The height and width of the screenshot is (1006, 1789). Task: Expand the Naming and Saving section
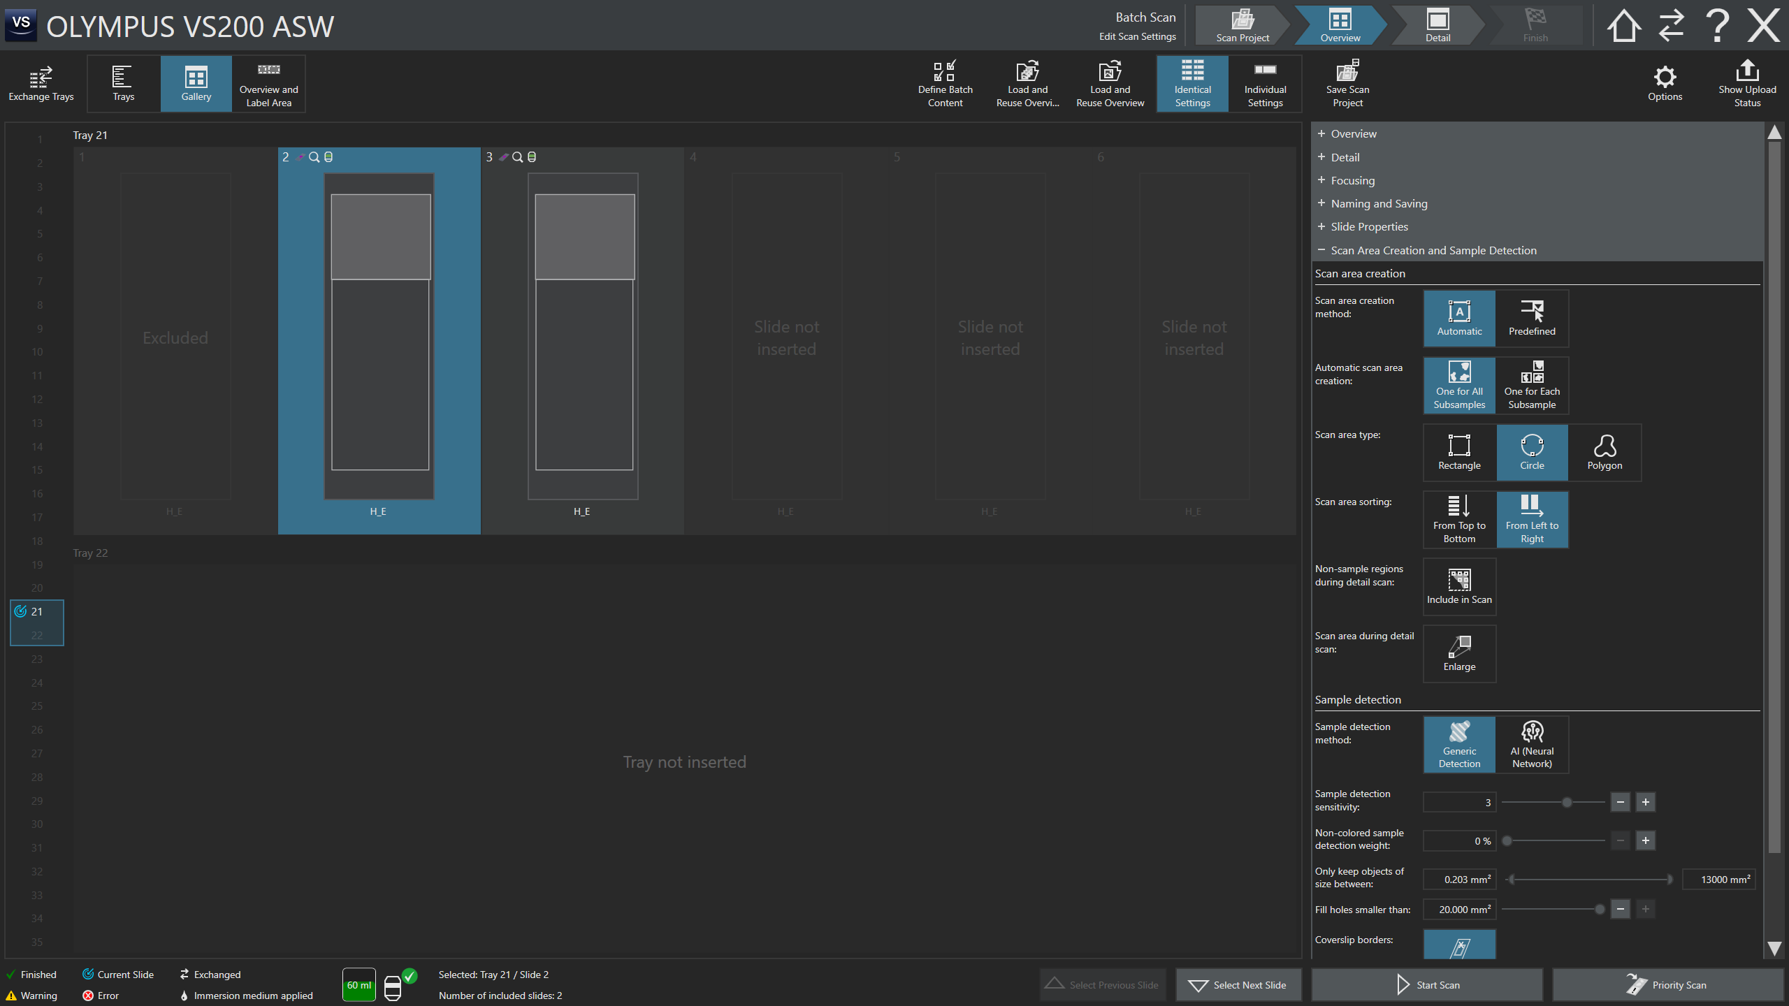click(x=1379, y=203)
